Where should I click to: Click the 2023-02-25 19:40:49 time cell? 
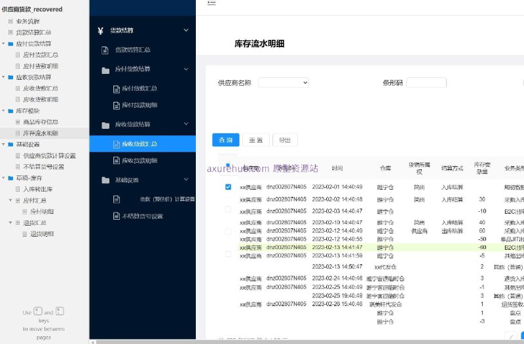pyautogui.click(x=337, y=296)
